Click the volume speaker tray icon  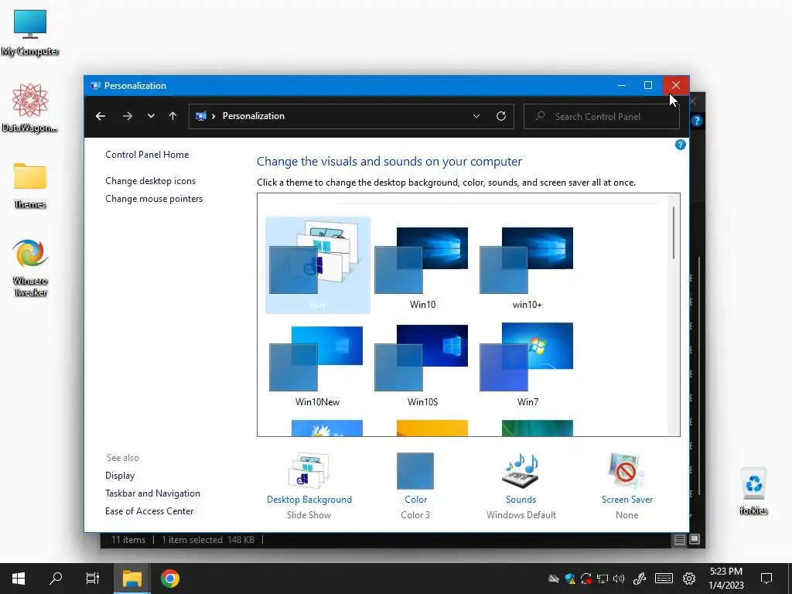[619, 579]
